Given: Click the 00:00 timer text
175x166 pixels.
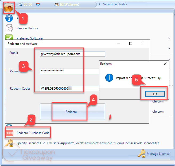Looking at the screenshot, I should coord(28,5).
